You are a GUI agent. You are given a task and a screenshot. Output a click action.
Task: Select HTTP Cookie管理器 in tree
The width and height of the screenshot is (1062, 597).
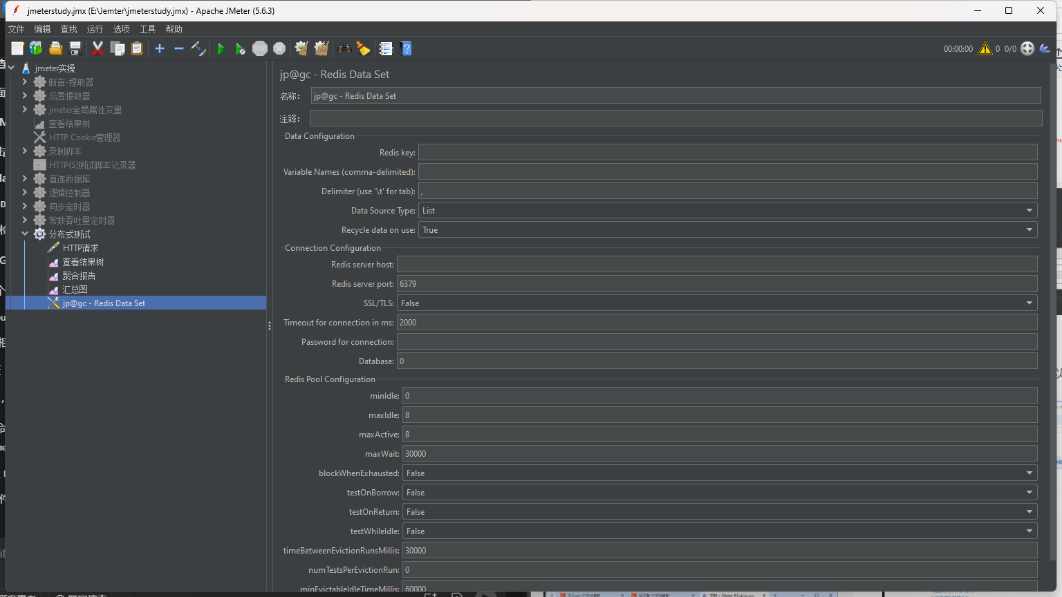84,138
